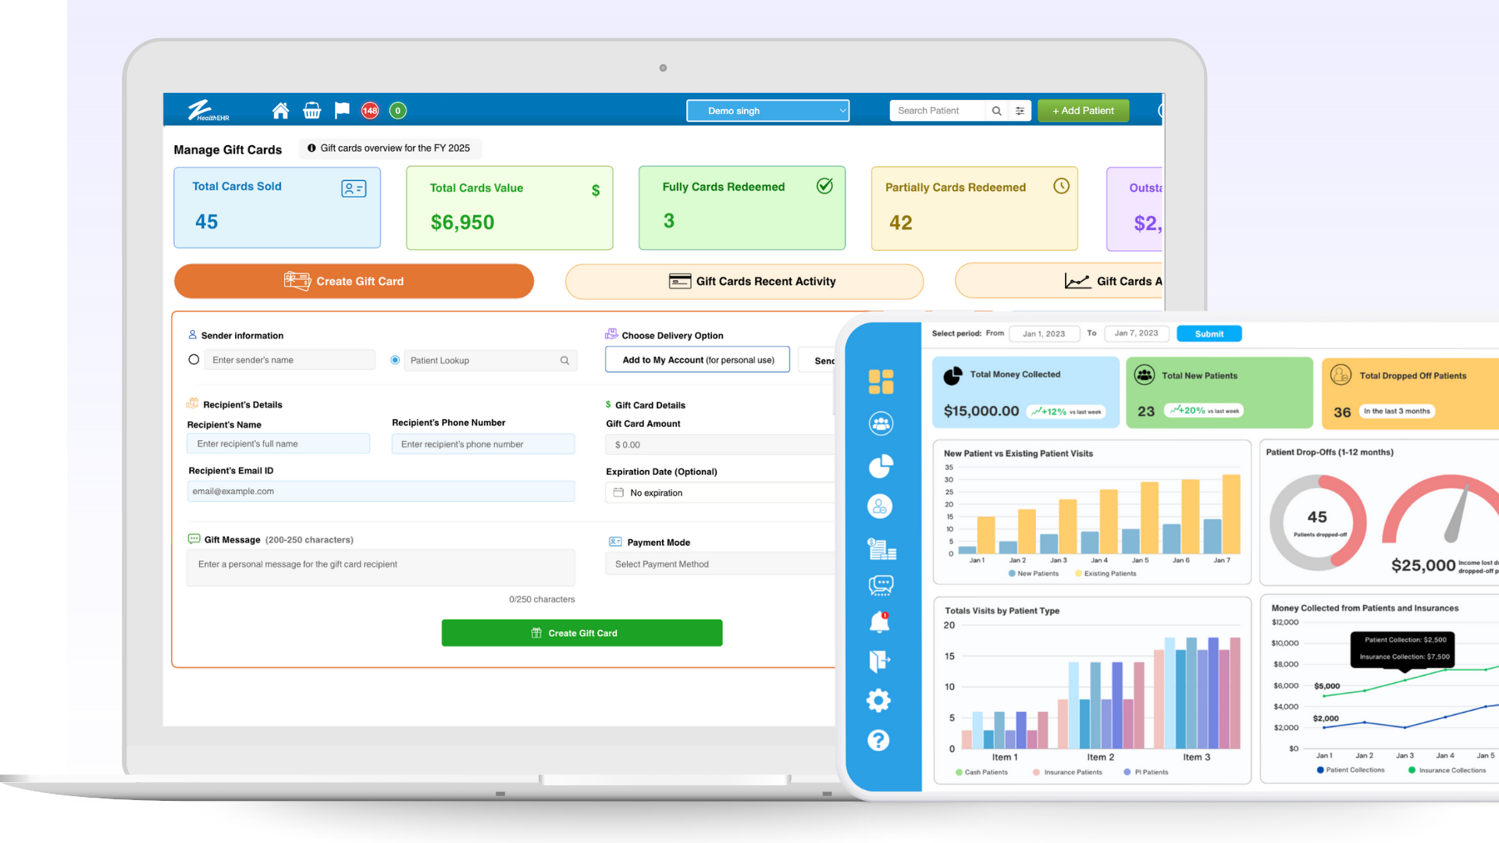
Task: Open the bell notifications icon in sidebar
Action: click(x=880, y=622)
